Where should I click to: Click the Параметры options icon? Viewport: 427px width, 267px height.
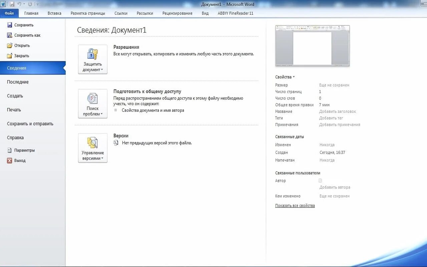(10, 150)
